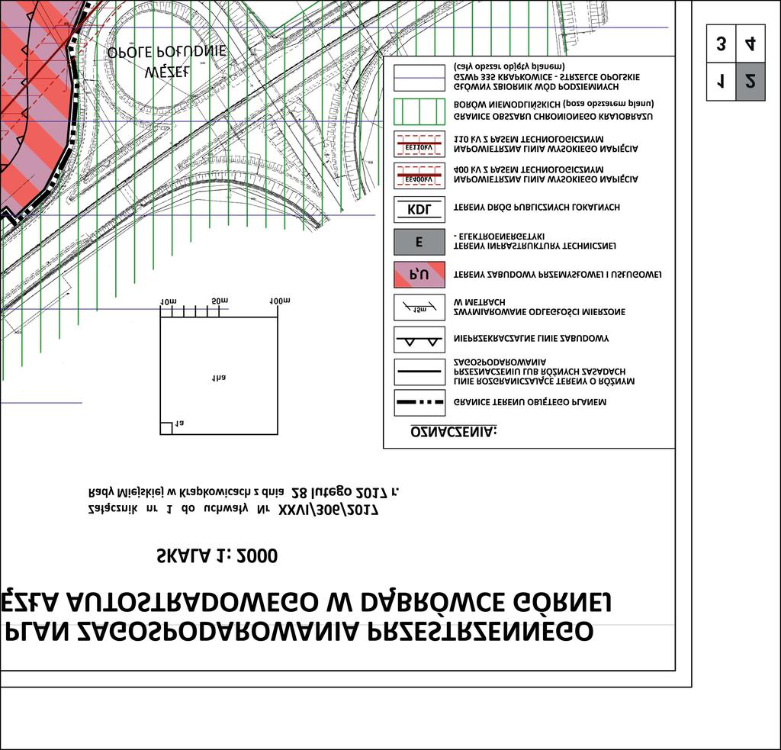This screenshot has height=750, width=781.
Task: Click the 1ha label inside scale square
Action: (219, 378)
